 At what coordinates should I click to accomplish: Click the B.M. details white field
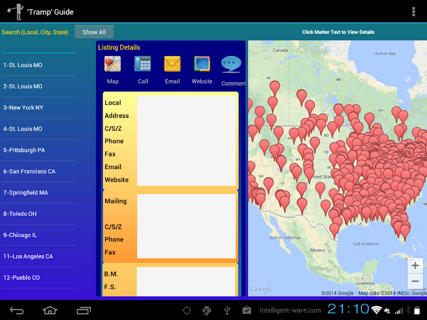click(x=186, y=281)
